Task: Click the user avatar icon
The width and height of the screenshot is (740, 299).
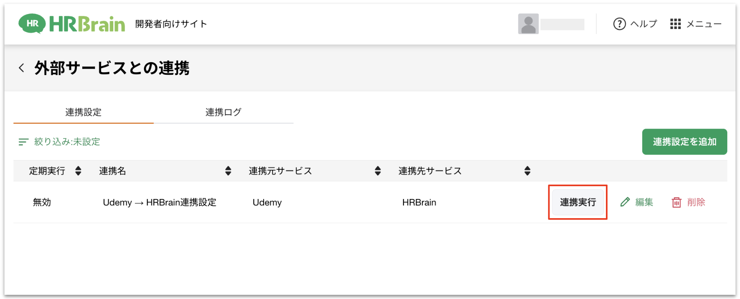Action: click(528, 24)
